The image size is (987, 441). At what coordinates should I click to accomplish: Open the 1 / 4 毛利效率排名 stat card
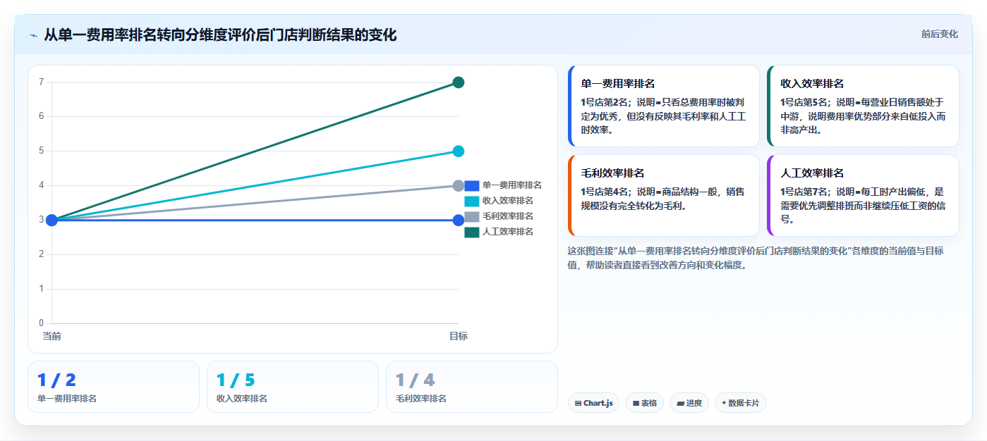pyautogui.click(x=472, y=387)
